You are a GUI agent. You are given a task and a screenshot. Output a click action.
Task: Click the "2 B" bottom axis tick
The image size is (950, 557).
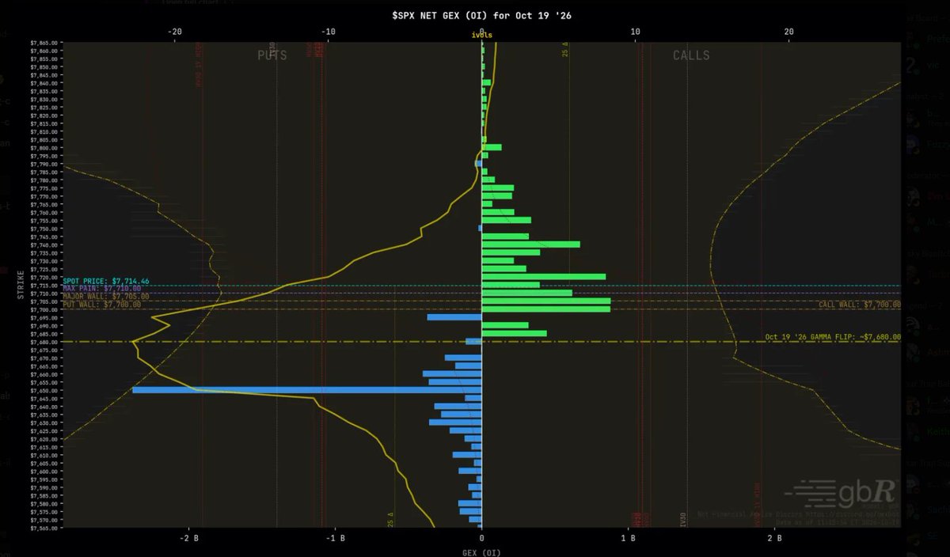[x=774, y=539]
